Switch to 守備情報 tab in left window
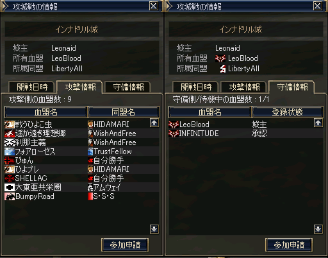Viewport: 328px width, 258px height. (128, 87)
